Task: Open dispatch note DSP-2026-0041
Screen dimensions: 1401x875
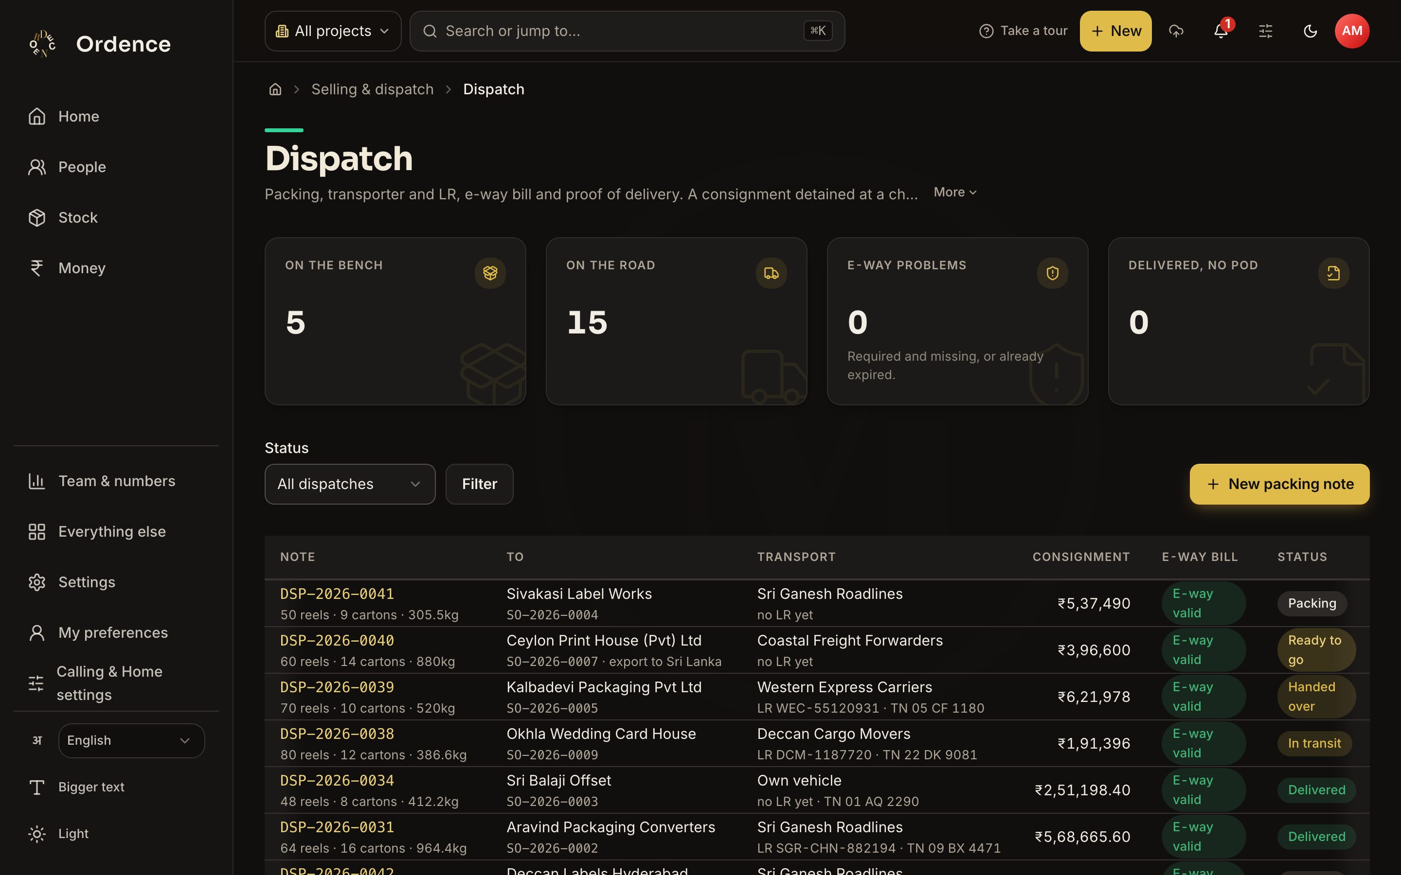Action: point(337,594)
